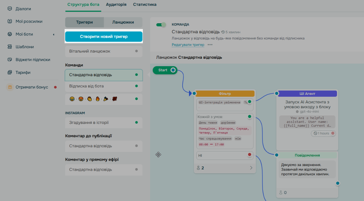Viewport: 364px width, 201px height.
Task: Select the Відписка від бота trigger
Action: 104,86
